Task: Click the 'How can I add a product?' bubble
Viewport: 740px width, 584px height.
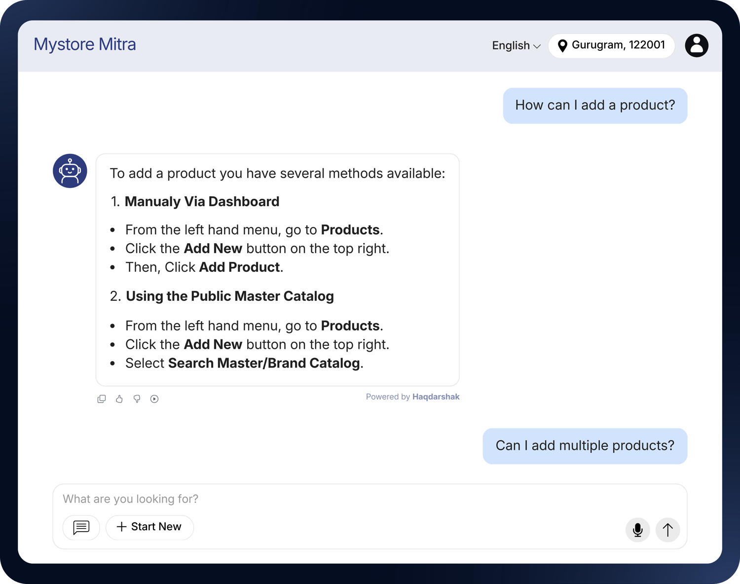Action: 595,105
